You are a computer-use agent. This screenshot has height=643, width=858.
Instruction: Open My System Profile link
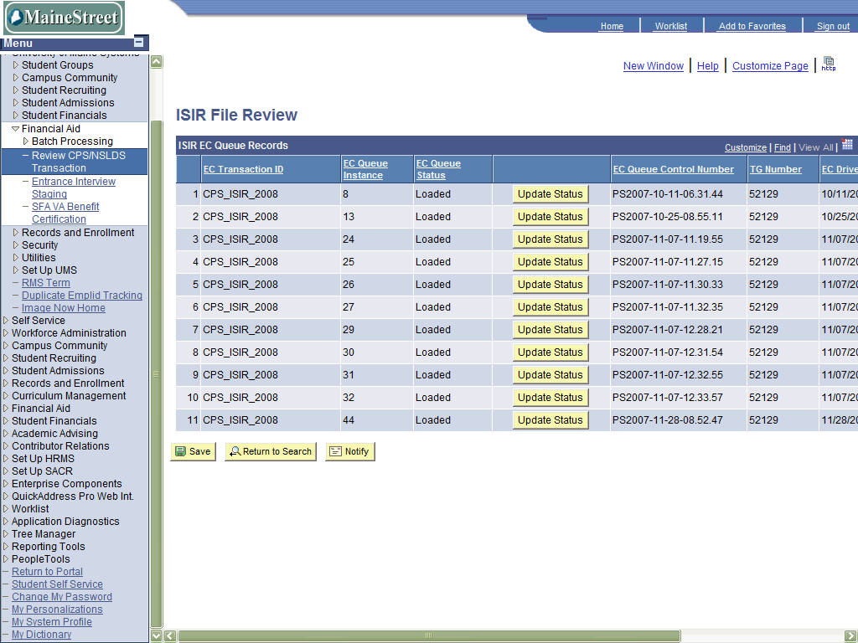click(x=51, y=622)
